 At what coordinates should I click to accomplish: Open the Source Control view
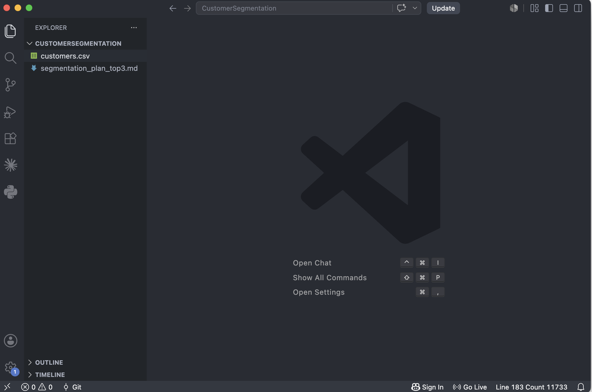(10, 84)
